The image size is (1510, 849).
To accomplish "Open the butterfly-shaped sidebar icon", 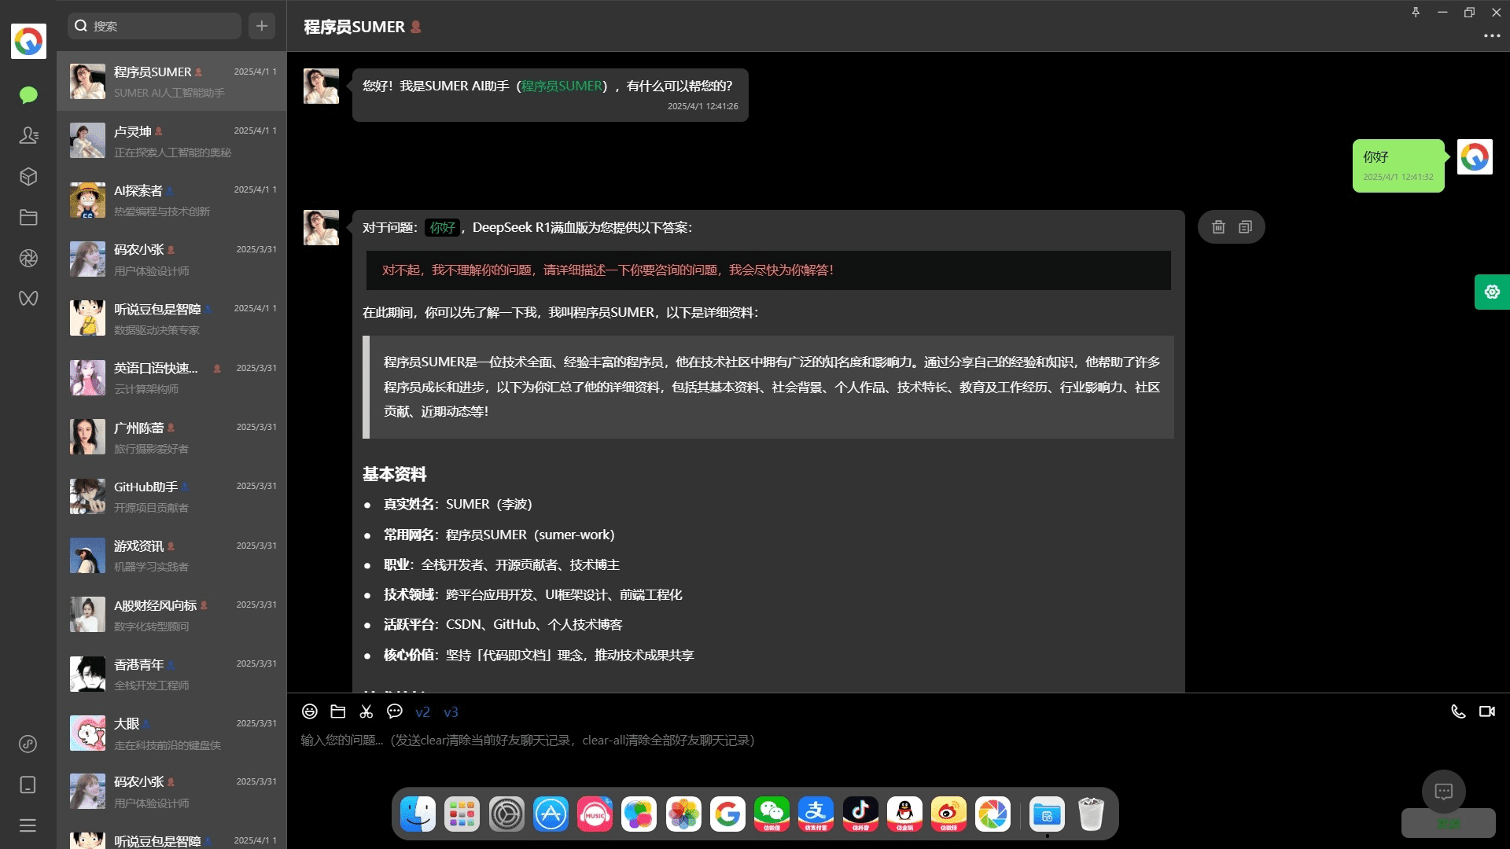I will 28,299.
